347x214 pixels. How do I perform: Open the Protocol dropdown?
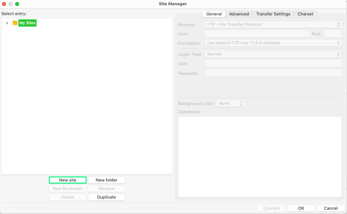[x=273, y=24]
